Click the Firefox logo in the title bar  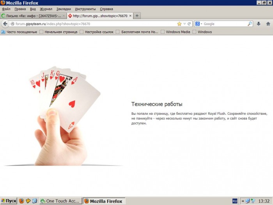3,3
